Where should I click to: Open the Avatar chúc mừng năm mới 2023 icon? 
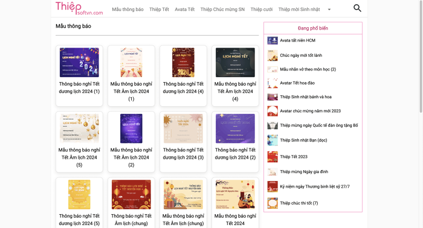273,111
